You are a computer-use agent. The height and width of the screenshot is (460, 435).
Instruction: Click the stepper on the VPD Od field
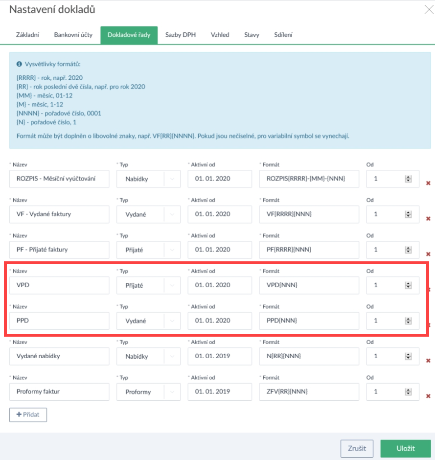(408, 285)
